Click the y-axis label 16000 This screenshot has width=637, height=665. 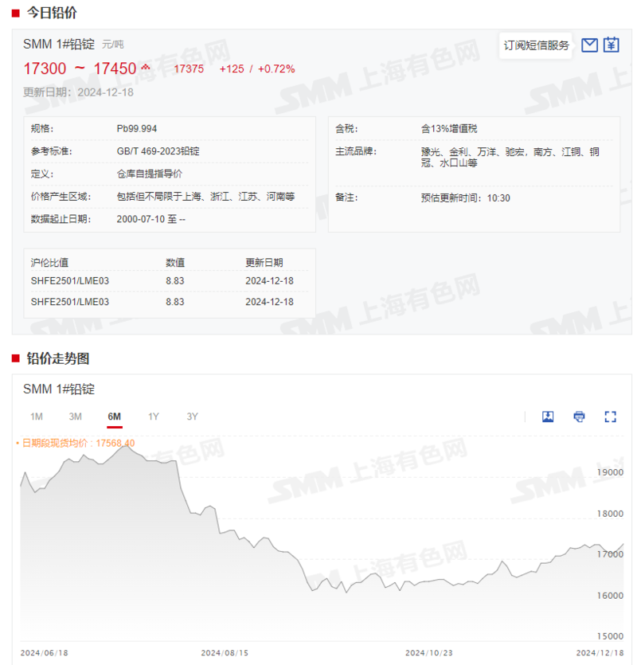point(610,596)
